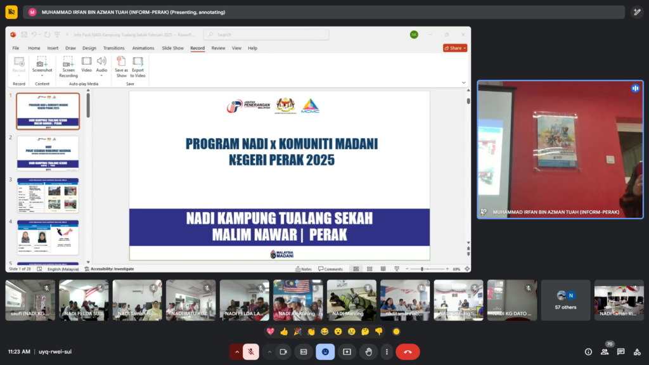Viewport: 649px width, 365px height.
Task: Switch to Slide Sorter view icon
Action: point(369,269)
